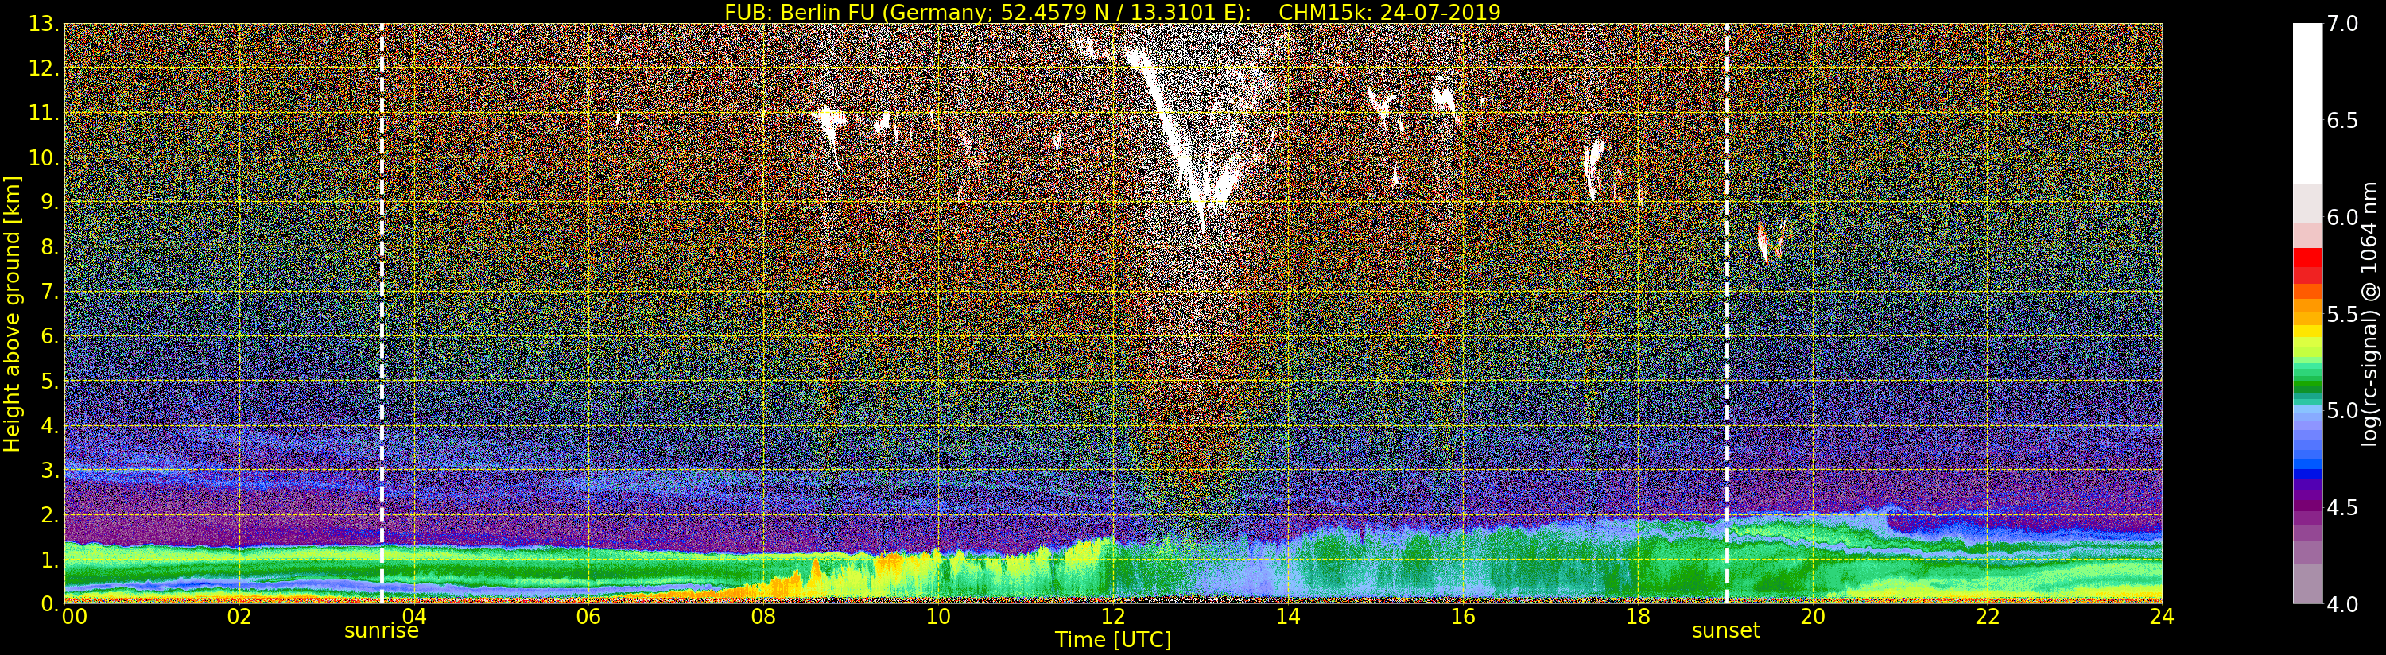Screen dimensions: 2386x655
Task: Click the white dashed sunset marker line
Action: pos(1728,314)
